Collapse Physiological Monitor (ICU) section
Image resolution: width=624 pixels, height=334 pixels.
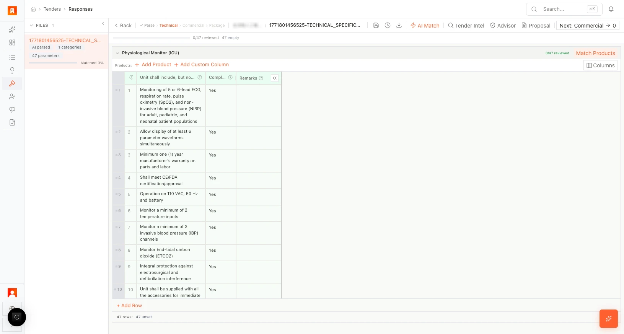click(x=117, y=53)
